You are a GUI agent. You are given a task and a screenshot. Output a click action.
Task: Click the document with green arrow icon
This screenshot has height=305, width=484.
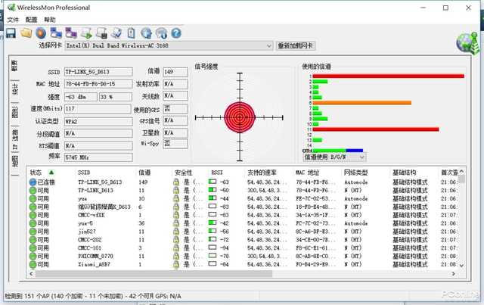(x=87, y=33)
